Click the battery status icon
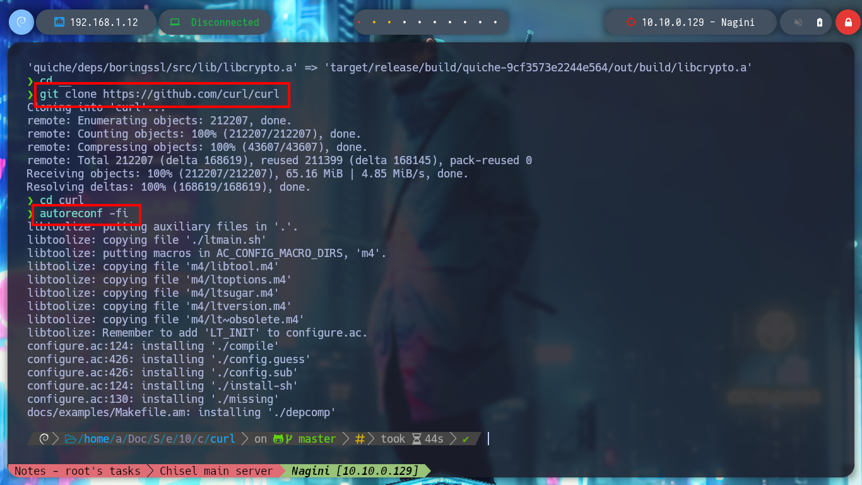This screenshot has height=485, width=862. (x=820, y=22)
